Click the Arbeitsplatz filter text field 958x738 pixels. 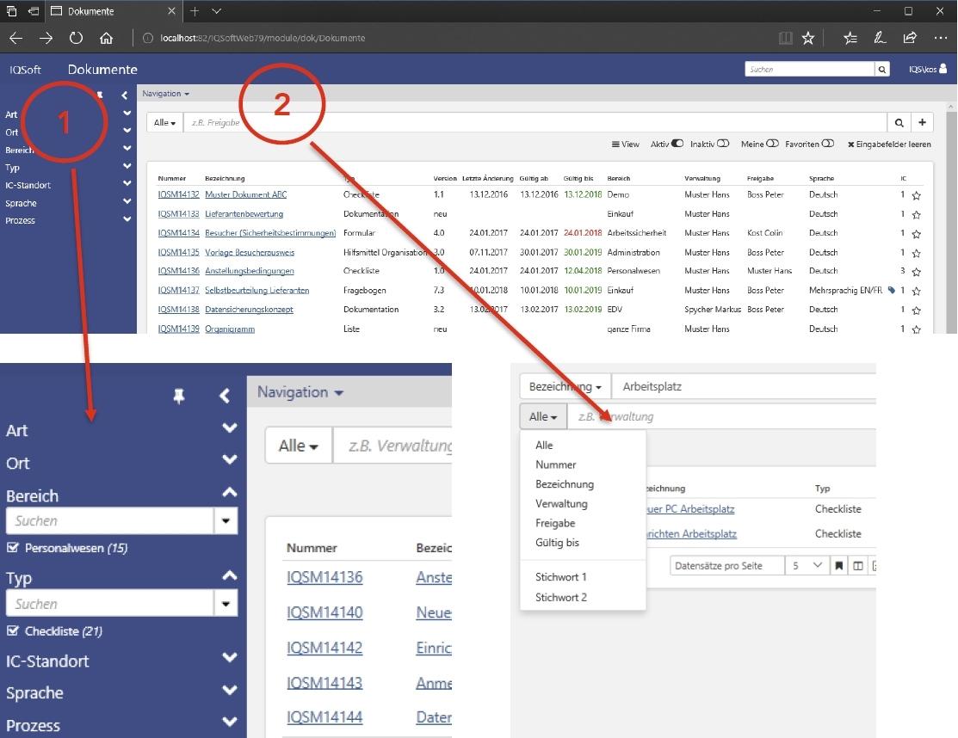tap(744, 386)
